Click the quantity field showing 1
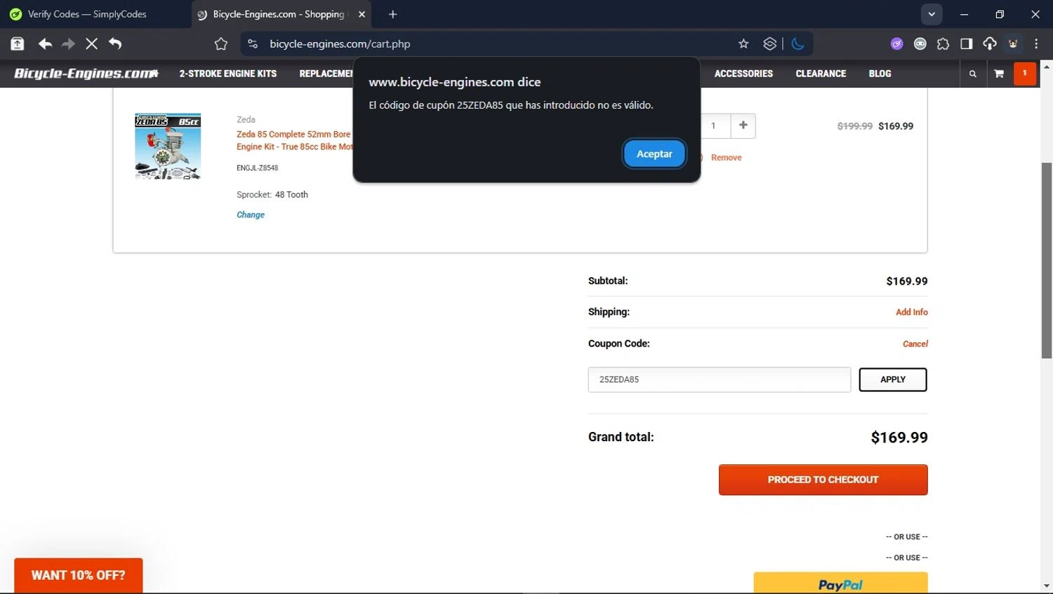The height and width of the screenshot is (594, 1053). coord(715,126)
